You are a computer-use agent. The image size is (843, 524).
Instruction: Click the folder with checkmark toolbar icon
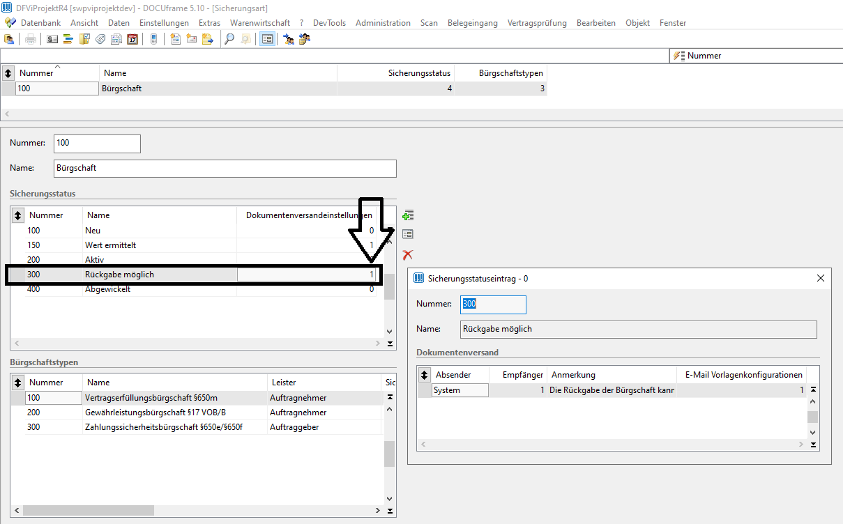point(84,39)
